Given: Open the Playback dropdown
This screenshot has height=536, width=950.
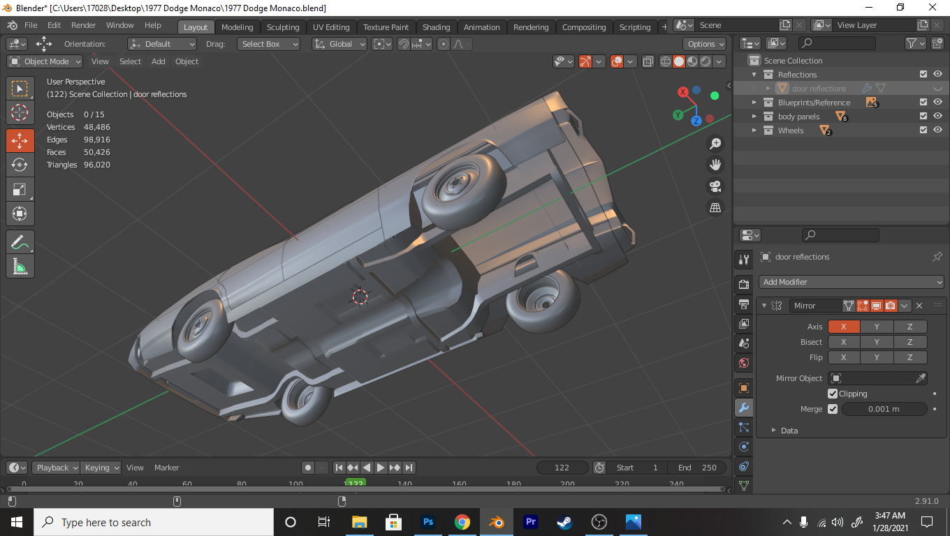Looking at the screenshot, I should click(57, 468).
